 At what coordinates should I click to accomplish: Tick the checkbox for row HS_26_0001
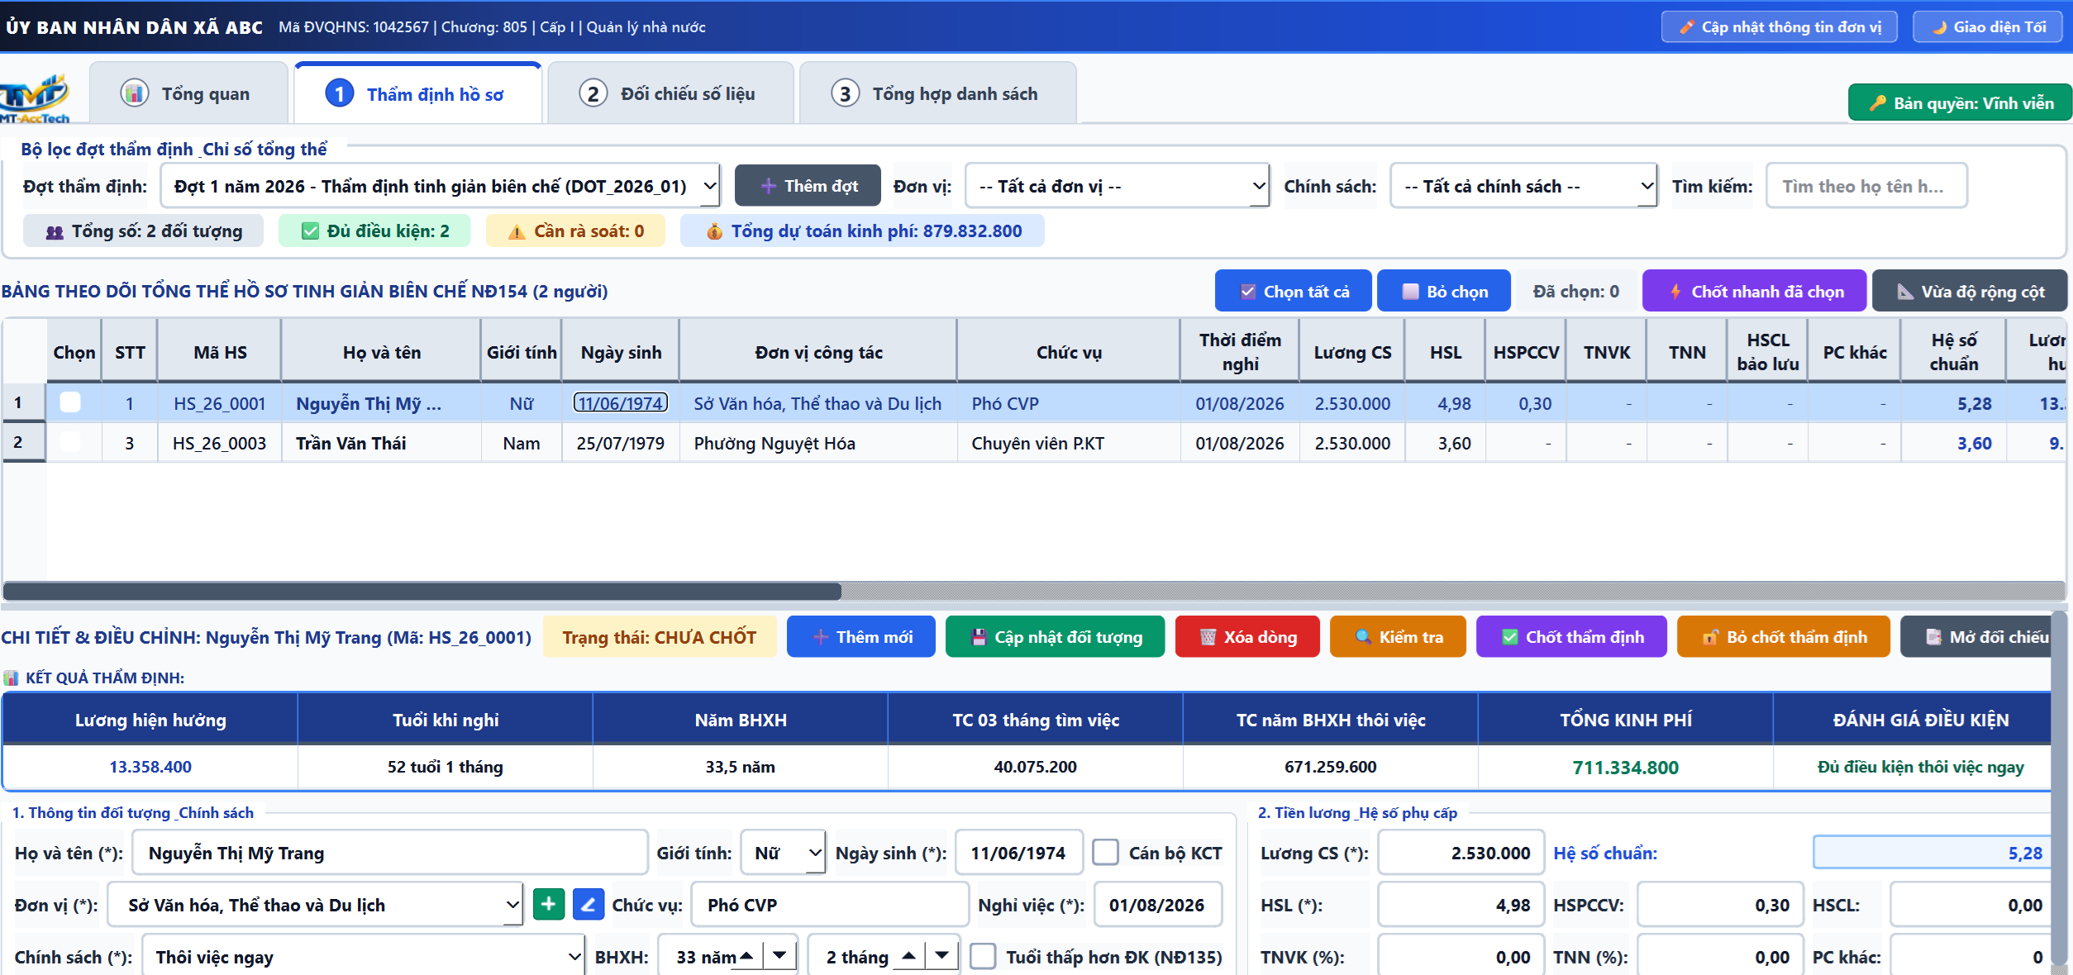[70, 403]
